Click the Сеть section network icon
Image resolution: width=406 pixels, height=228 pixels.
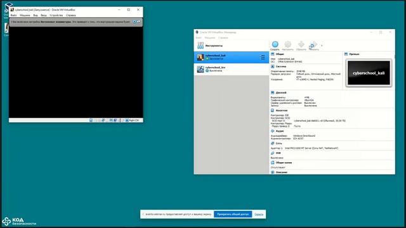[x=273, y=143]
